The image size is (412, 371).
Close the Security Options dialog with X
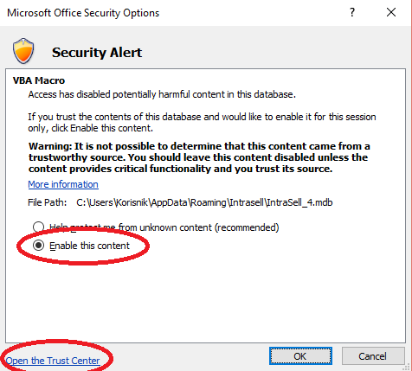click(x=391, y=12)
